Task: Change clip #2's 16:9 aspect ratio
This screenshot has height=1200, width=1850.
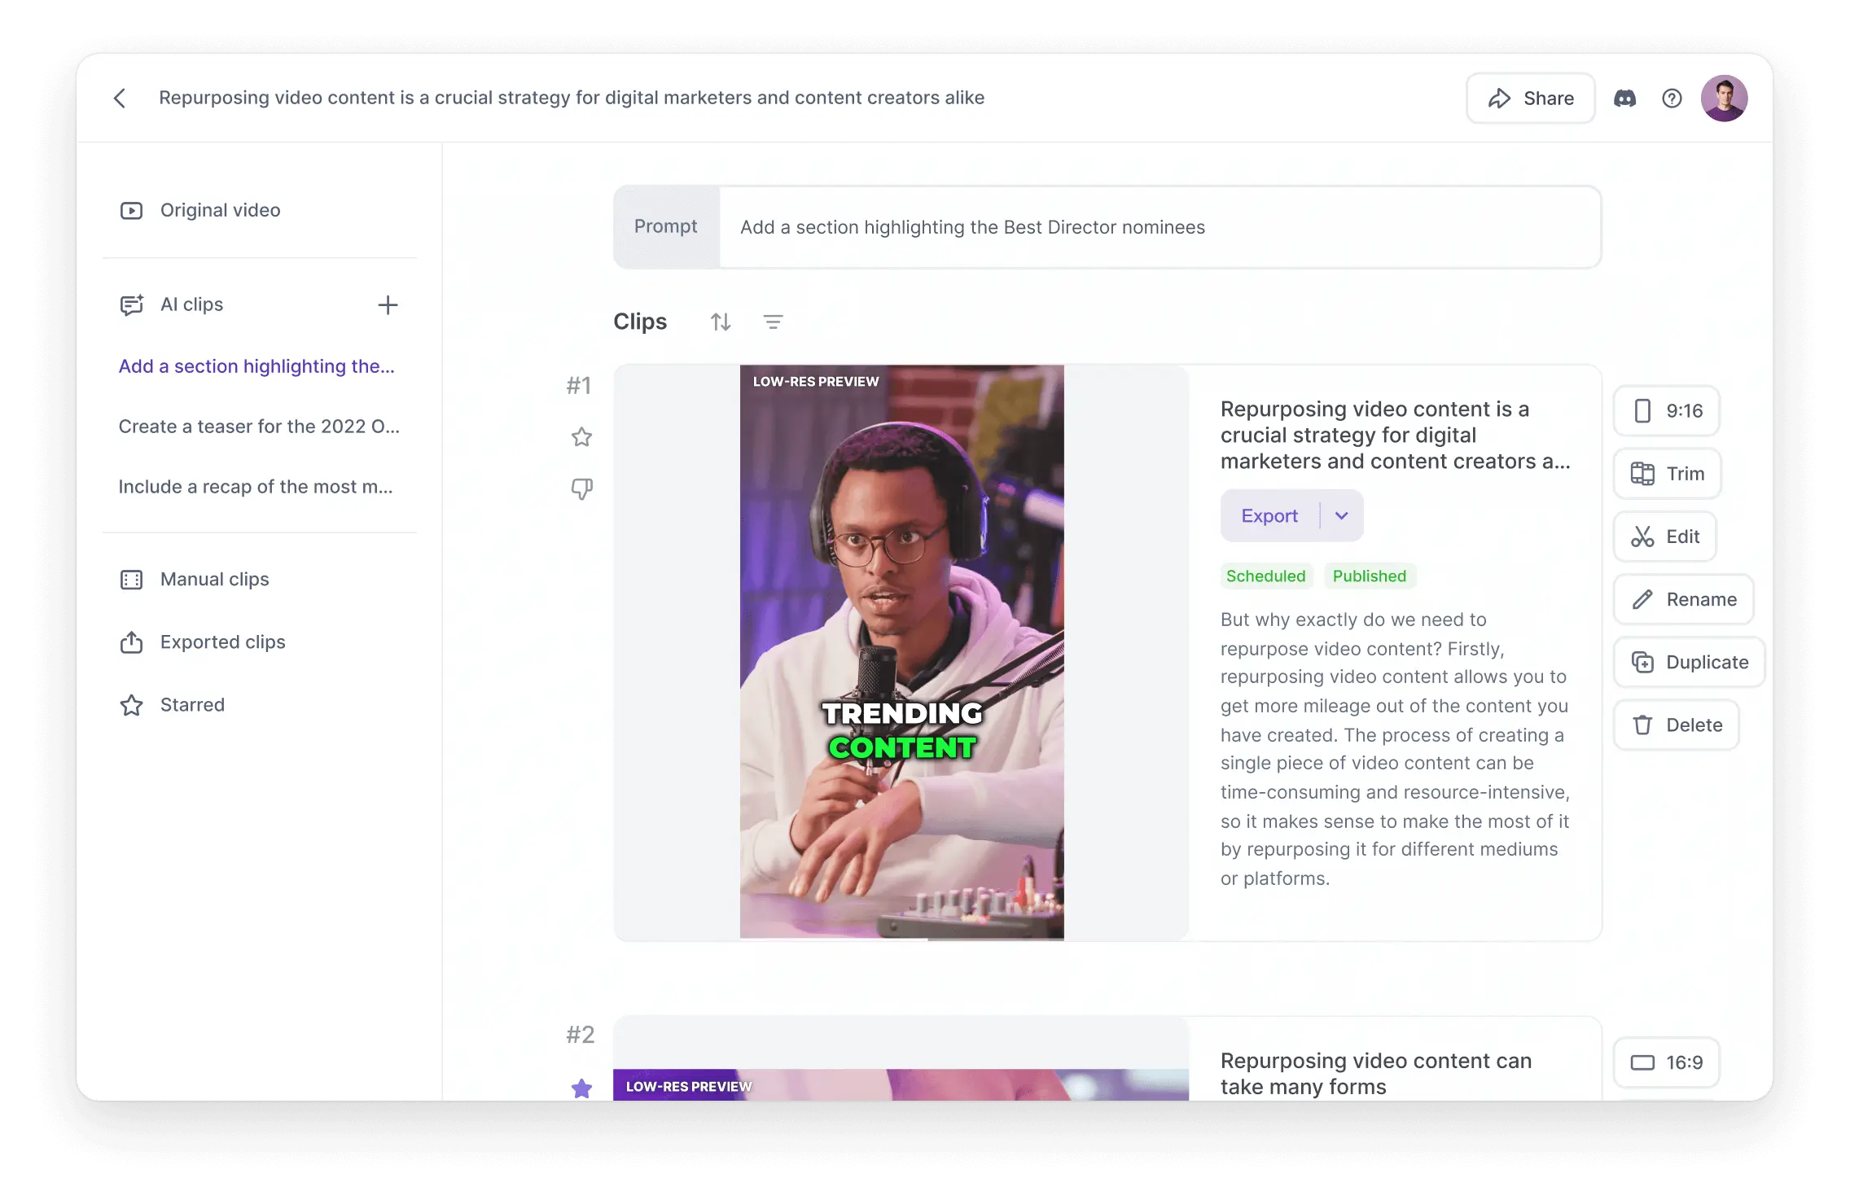Action: (x=1667, y=1062)
